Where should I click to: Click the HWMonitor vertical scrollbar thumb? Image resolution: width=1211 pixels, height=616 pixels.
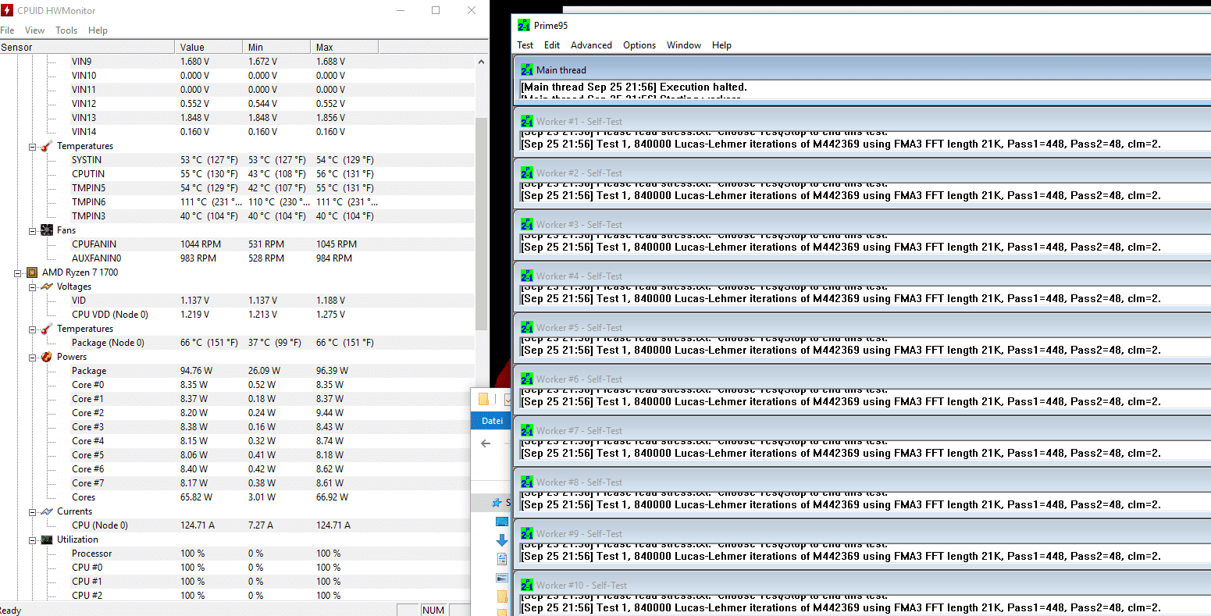click(482, 223)
